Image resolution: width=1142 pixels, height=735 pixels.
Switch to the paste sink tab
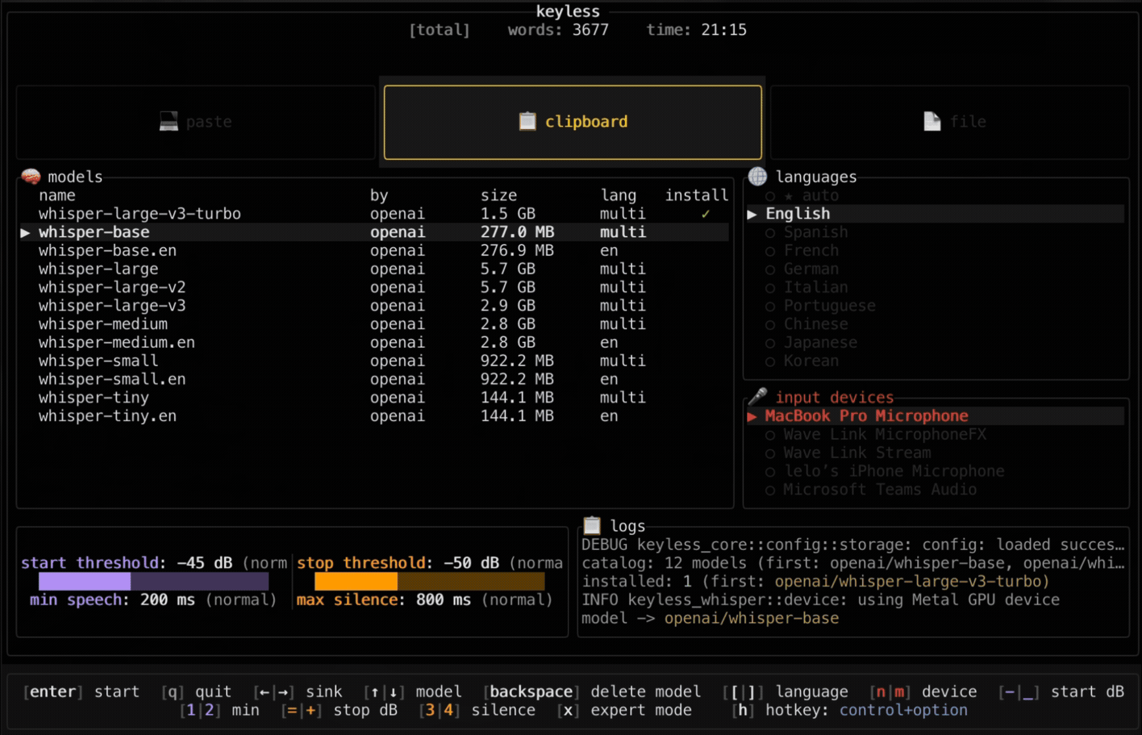point(196,122)
